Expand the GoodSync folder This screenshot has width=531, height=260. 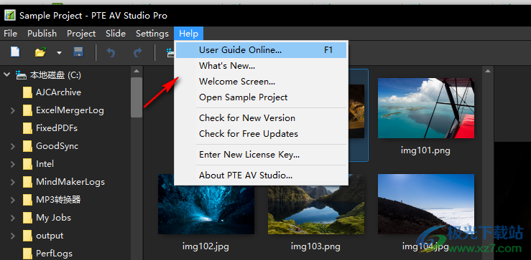click(13, 146)
